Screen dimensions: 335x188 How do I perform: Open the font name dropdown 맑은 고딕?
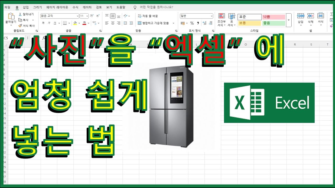(77, 16)
